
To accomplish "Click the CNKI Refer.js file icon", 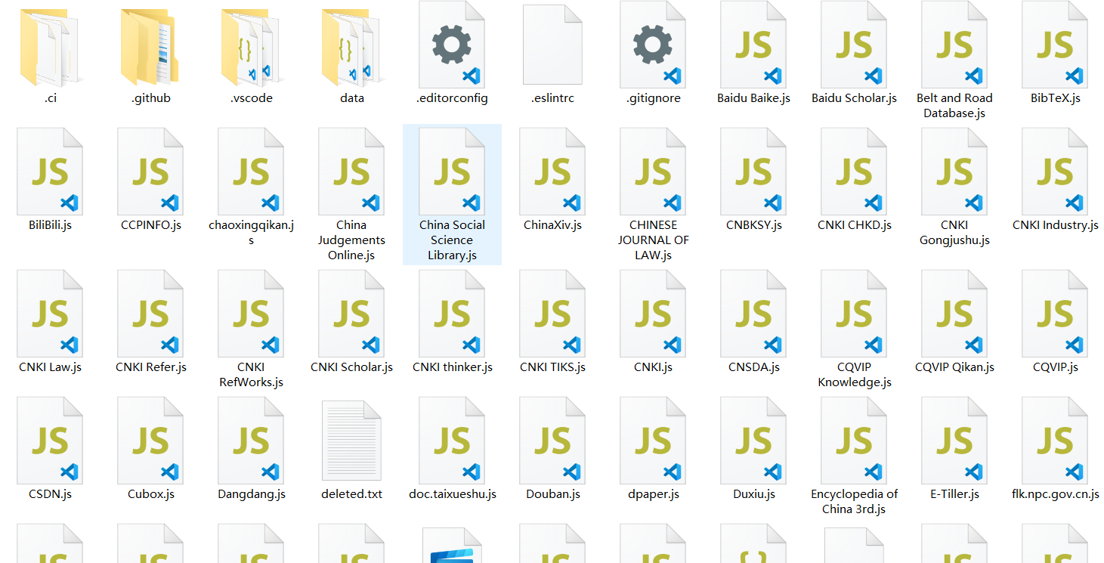I will (x=150, y=313).
